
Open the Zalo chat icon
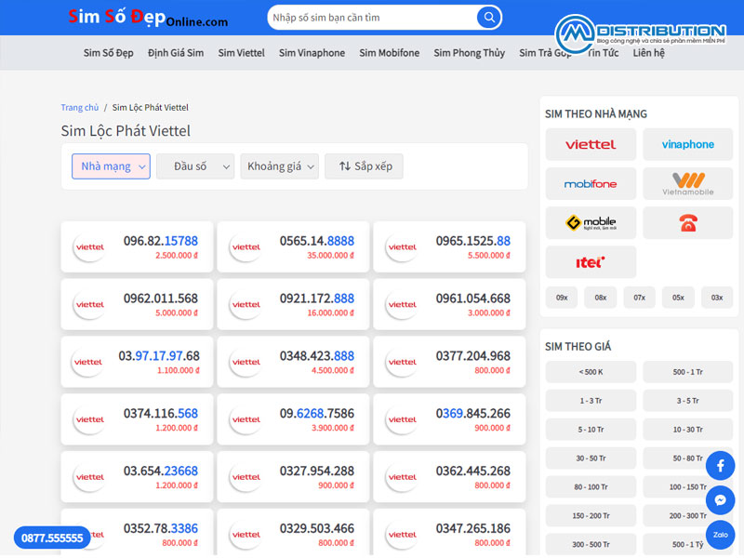(720, 534)
